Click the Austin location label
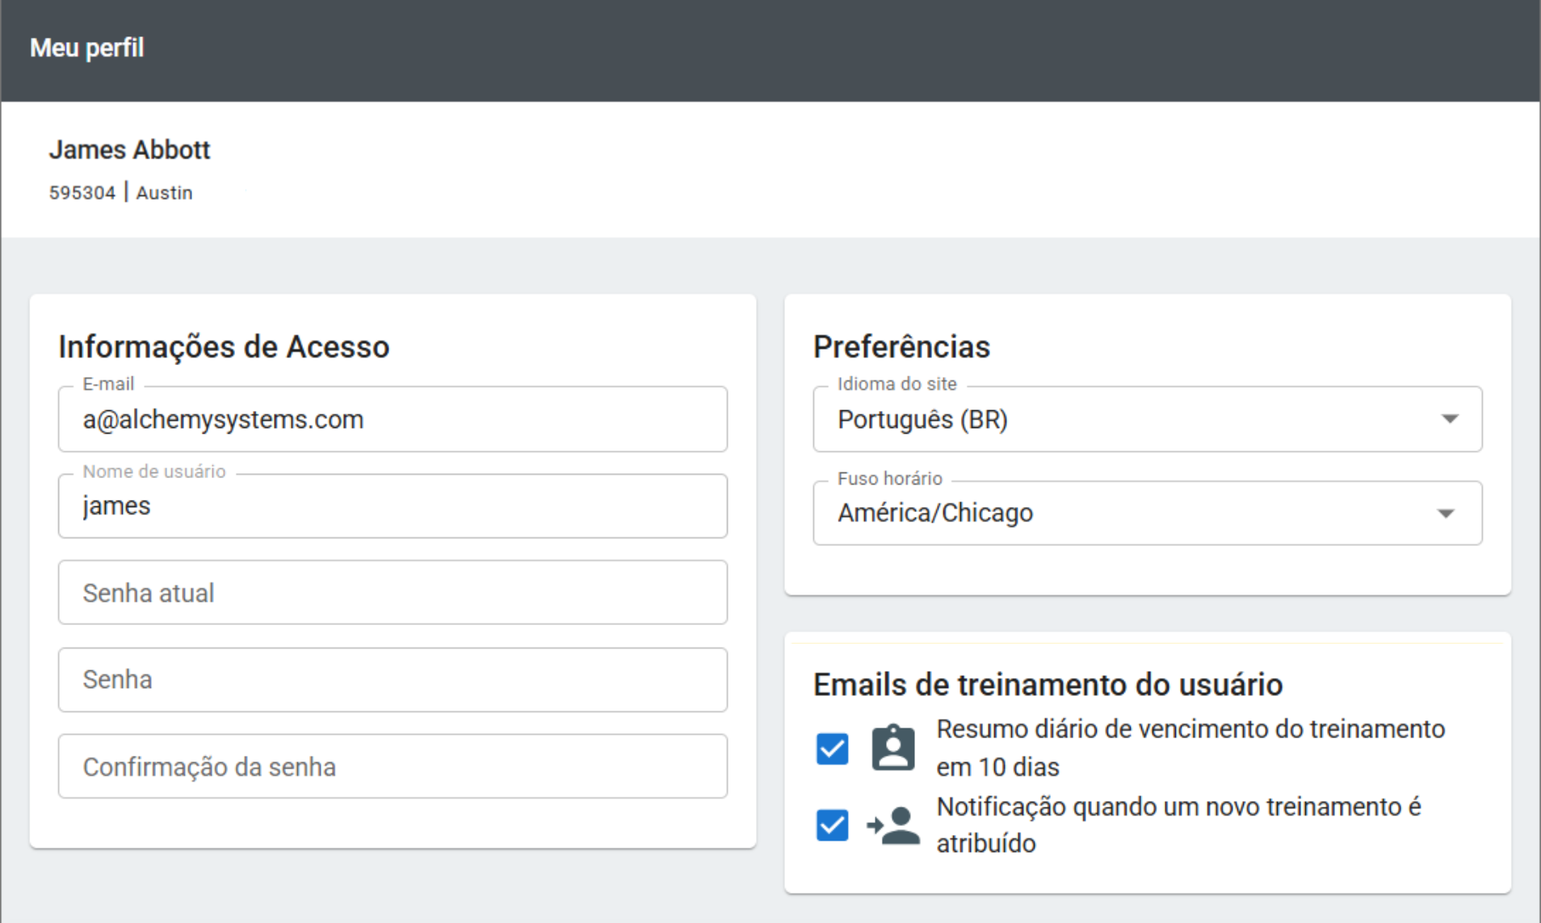The image size is (1541, 923). 165,192
